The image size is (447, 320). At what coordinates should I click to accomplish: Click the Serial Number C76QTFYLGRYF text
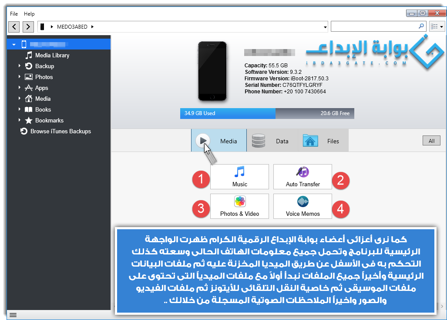[283, 85]
